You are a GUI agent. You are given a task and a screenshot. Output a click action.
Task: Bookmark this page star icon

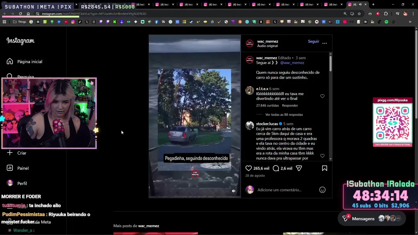[x=359, y=14]
